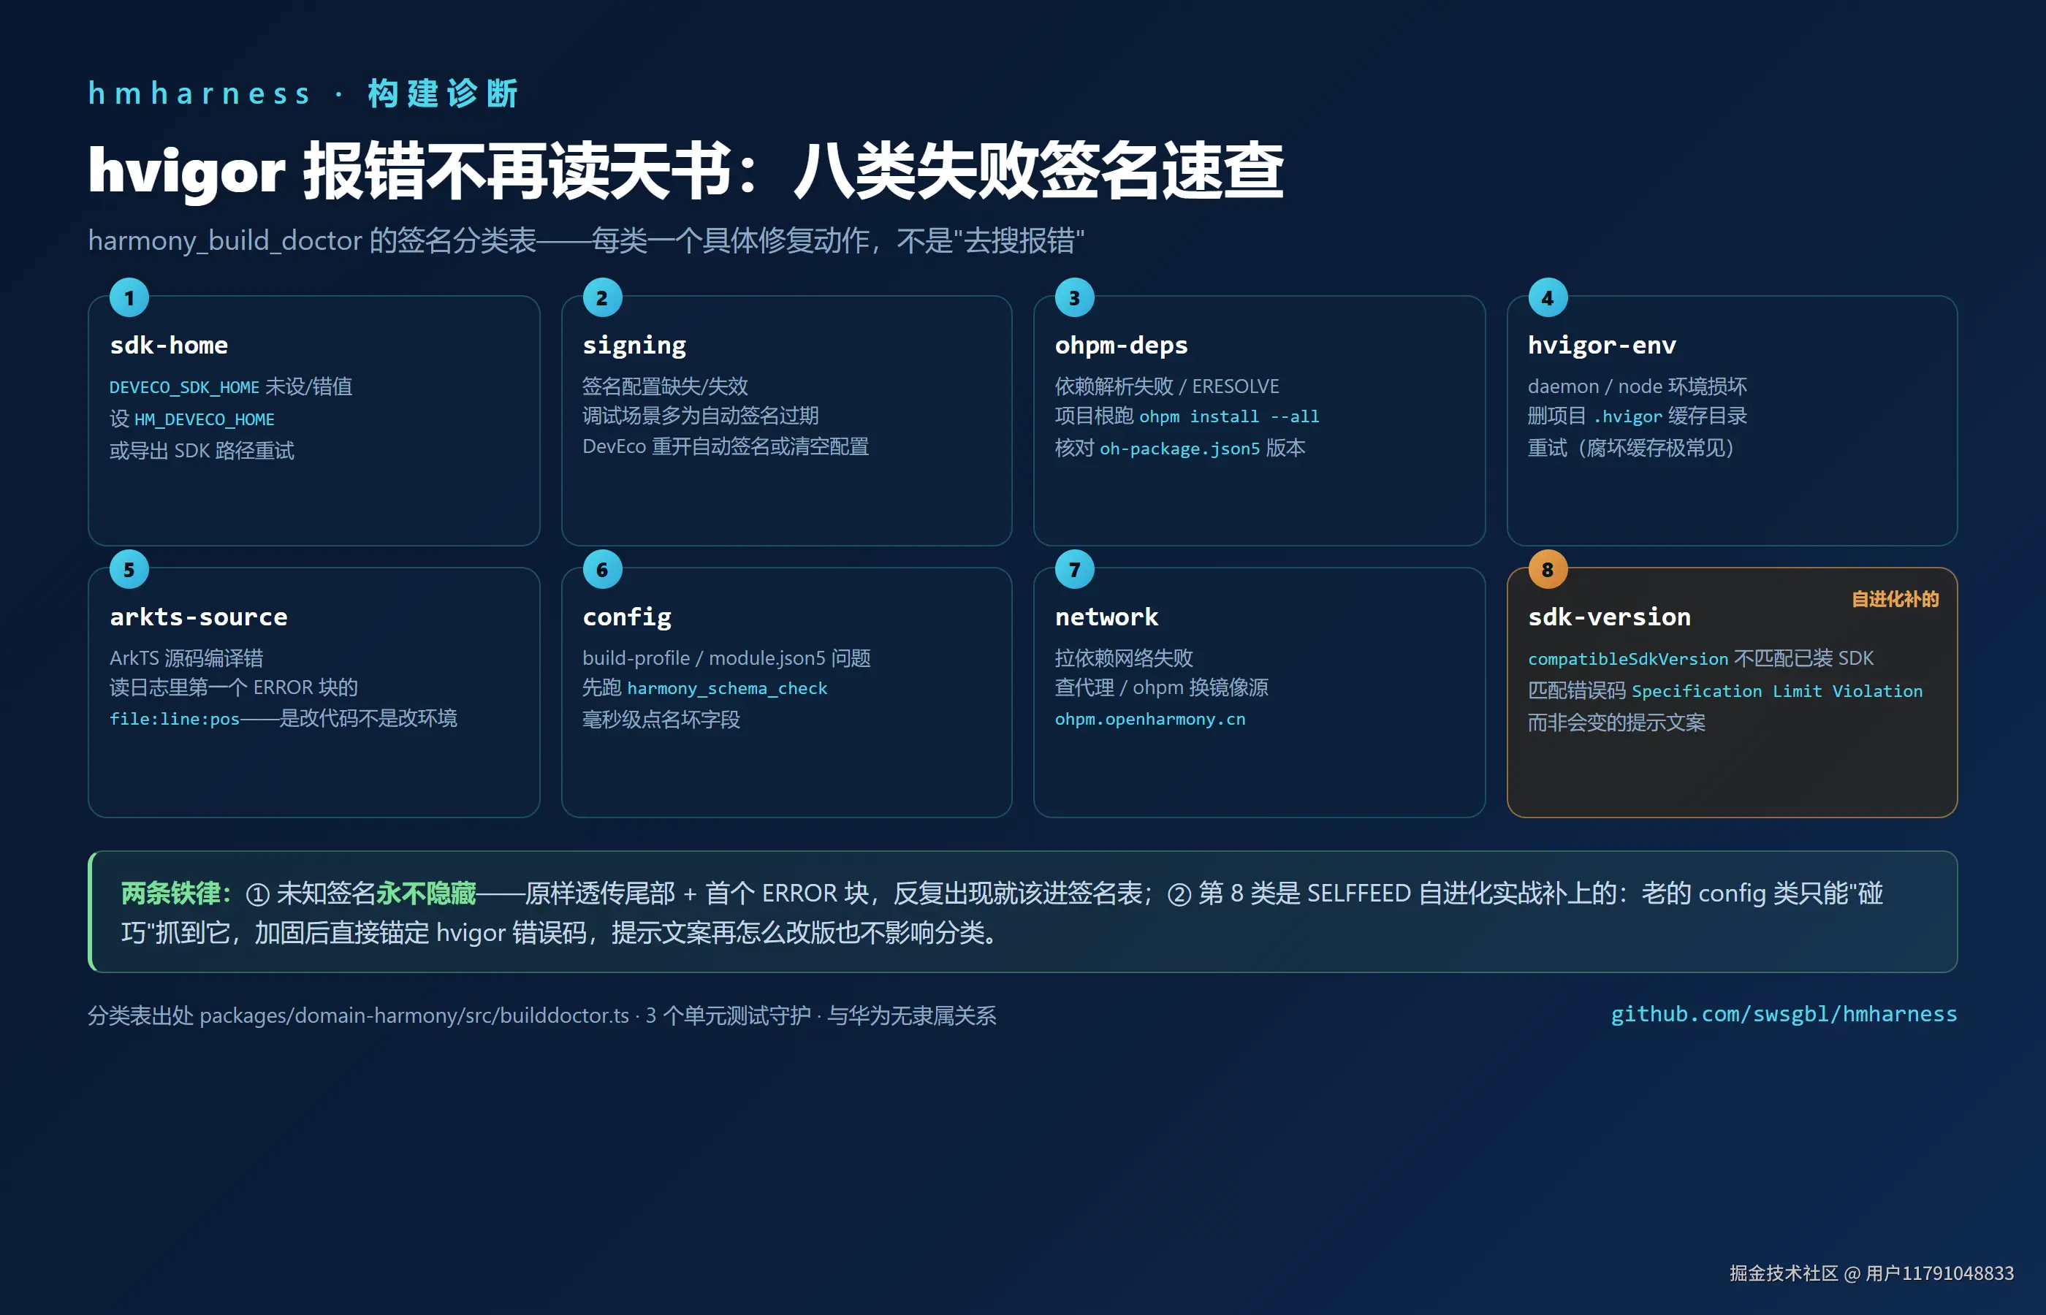
Task: Click the compatibleSdkVersion code text
Action: pos(1627,659)
